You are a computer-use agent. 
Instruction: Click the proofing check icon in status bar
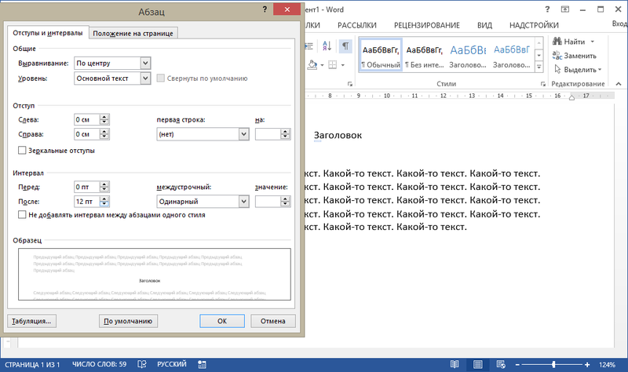point(143,364)
